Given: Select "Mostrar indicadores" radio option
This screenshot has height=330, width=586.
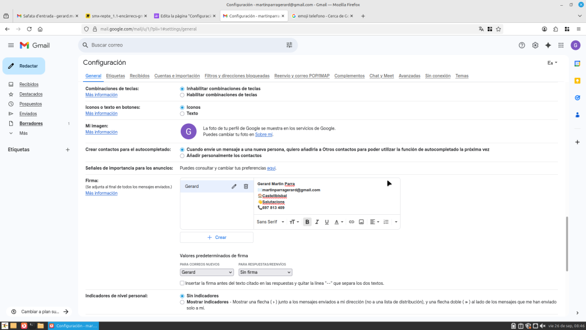Looking at the screenshot, I should point(182,302).
